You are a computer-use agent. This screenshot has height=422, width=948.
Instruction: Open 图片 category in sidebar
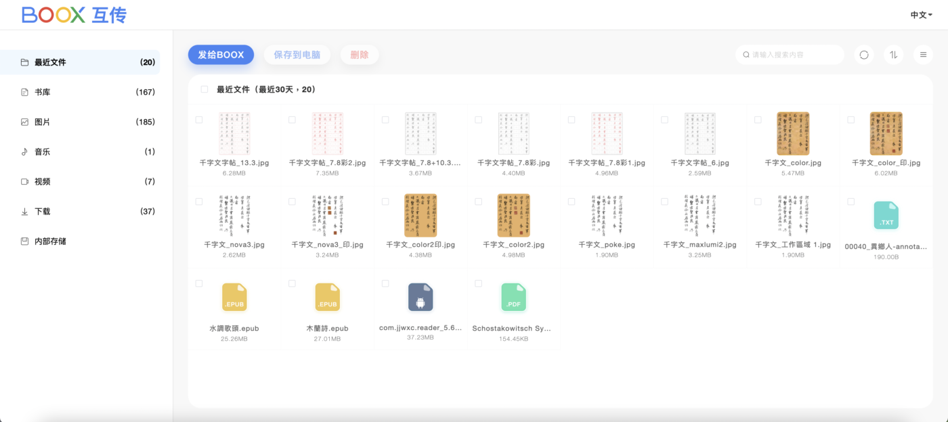(x=80, y=122)
